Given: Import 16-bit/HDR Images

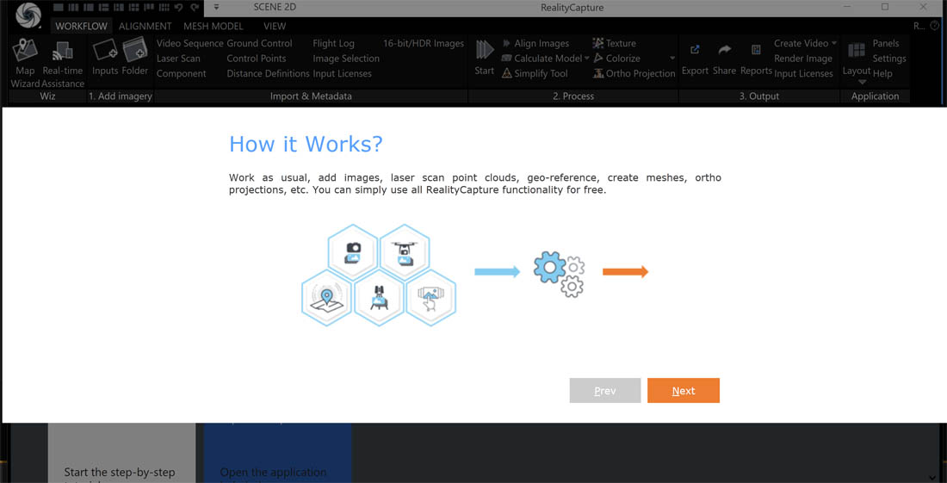Looking at the screenshot, I should coord(424,43).
